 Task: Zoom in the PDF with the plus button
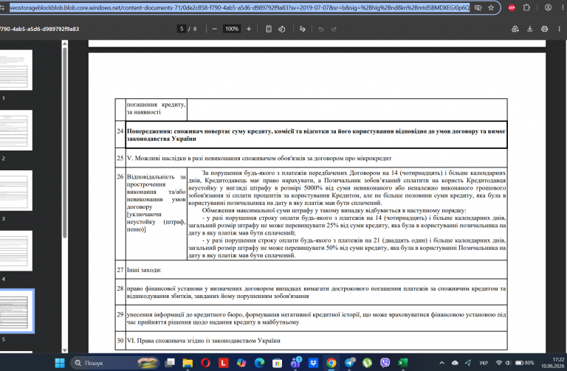(x=249, y=29)
